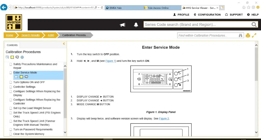Switch to the Yale Axcess Online tab
The image size is (261, 140).
tap(162, 8)
